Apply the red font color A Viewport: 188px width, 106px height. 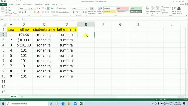[x=38, y=12]
